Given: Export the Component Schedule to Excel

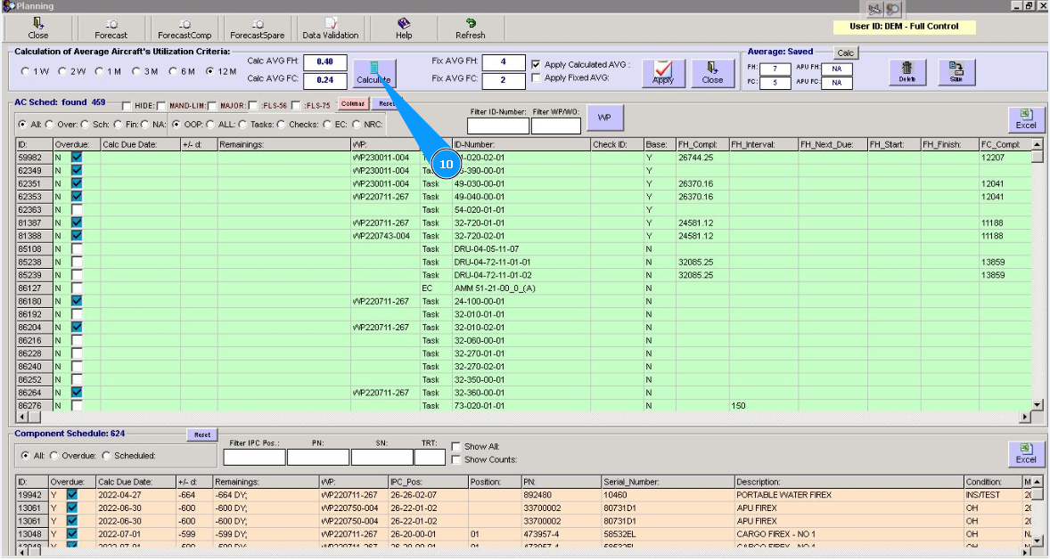Looking at the screenshot, I should [x=1025, y=454].
